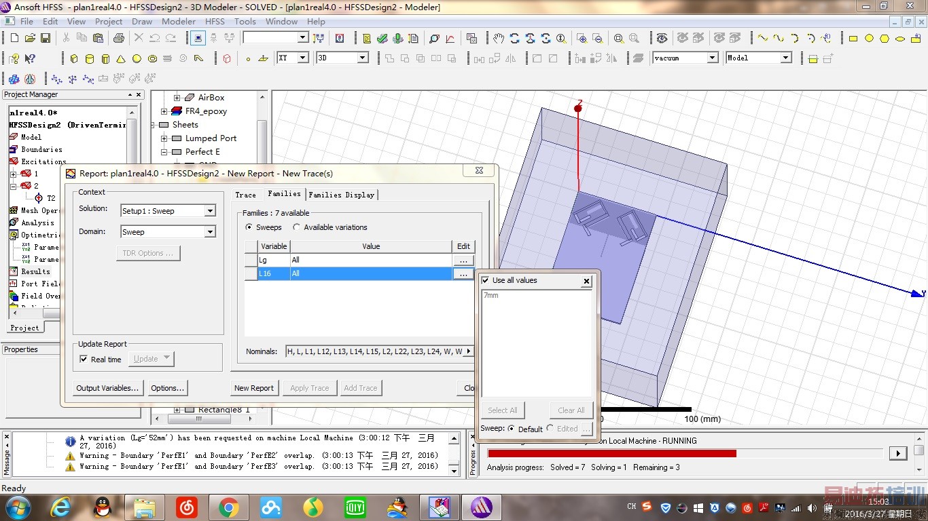The height and width of the screenshot is (521, 928).
Task: Select the Available variations radio button
Action: click(296, 227)
